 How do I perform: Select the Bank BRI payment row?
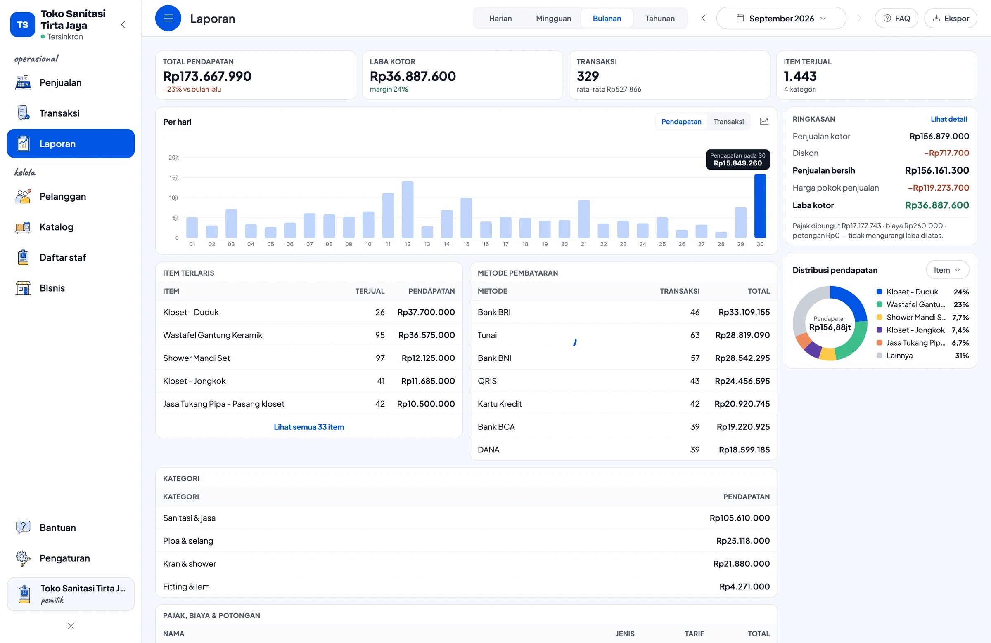624,312
